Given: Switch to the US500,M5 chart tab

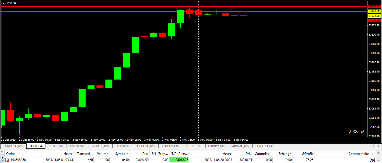Looking at the screenshot, I should point(77,146).
